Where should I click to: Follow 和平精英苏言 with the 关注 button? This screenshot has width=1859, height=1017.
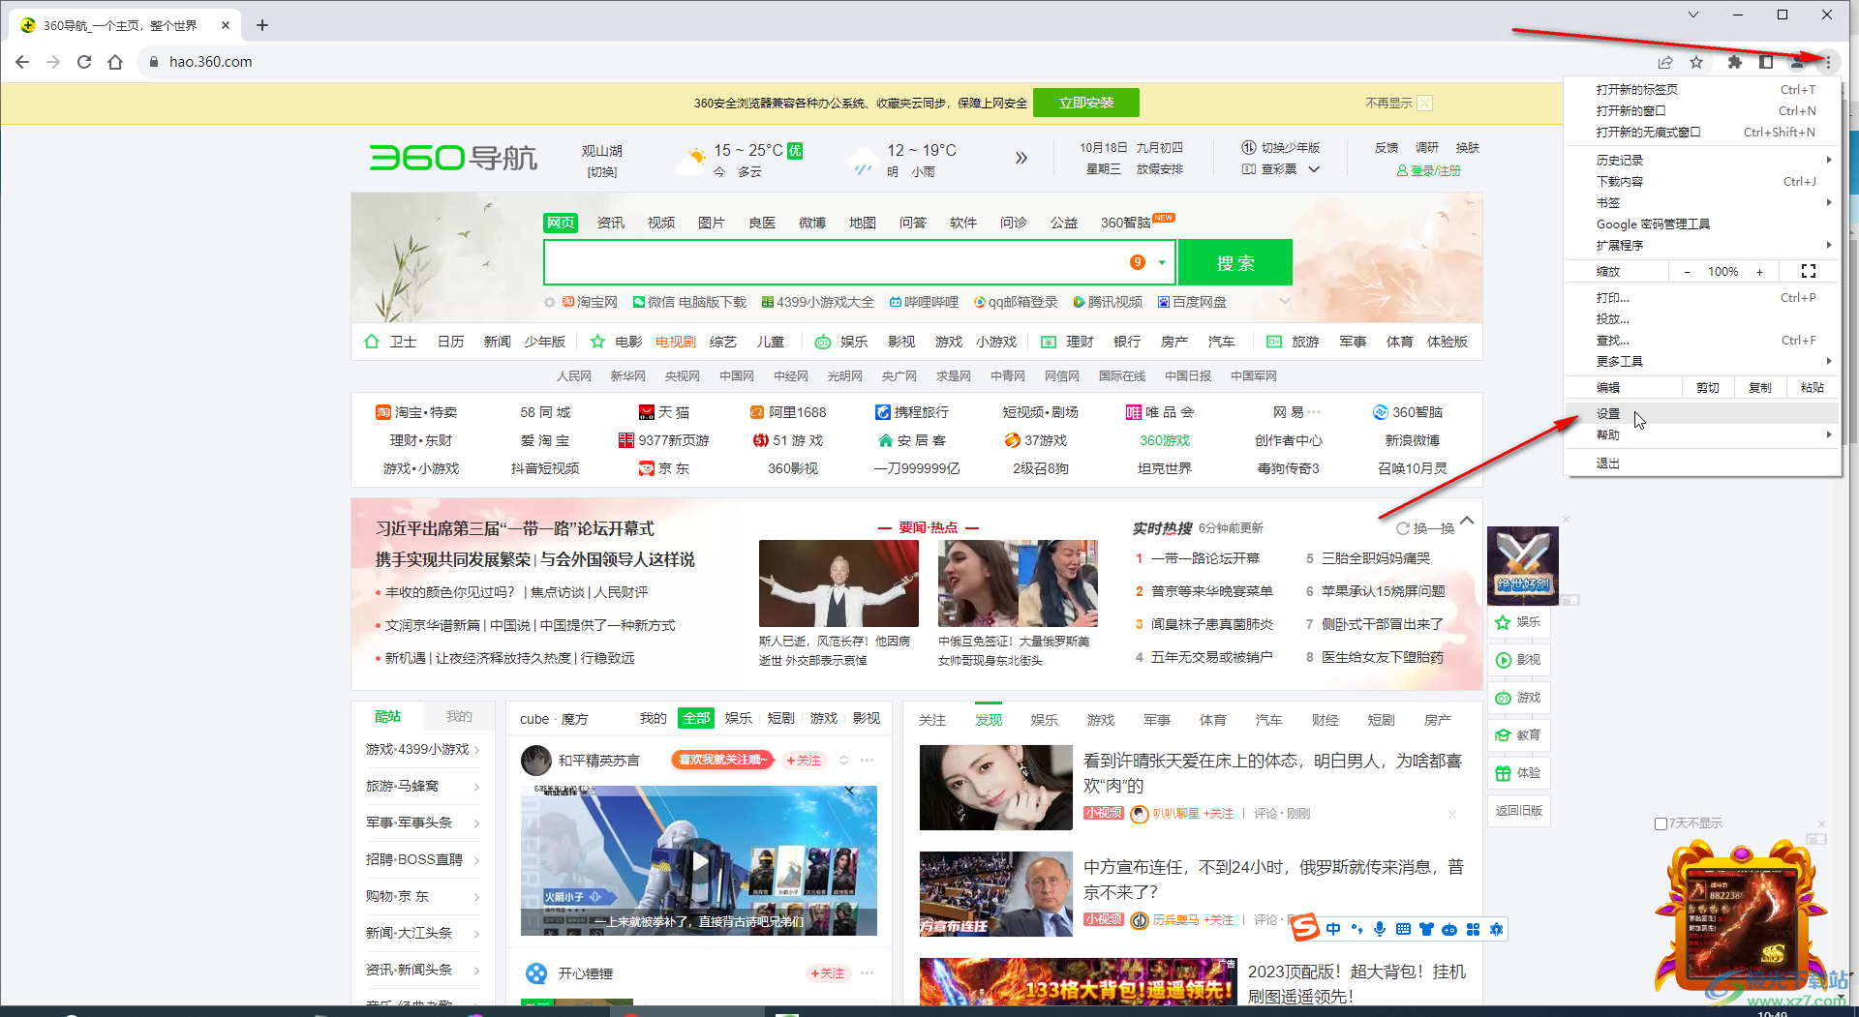click(x=804, y=761)
